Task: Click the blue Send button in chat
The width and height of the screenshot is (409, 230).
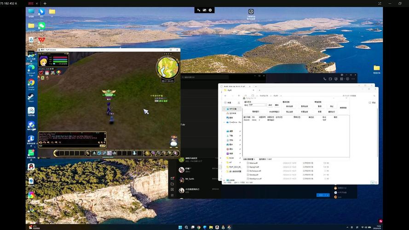Action: point(321,195)
